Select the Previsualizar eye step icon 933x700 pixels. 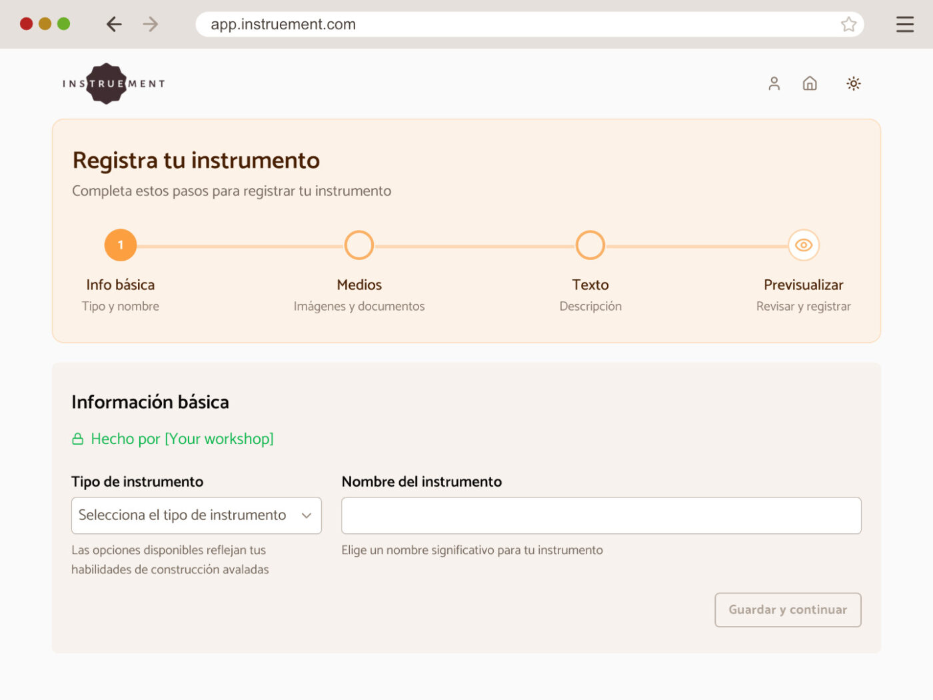[x=803, y=245]
